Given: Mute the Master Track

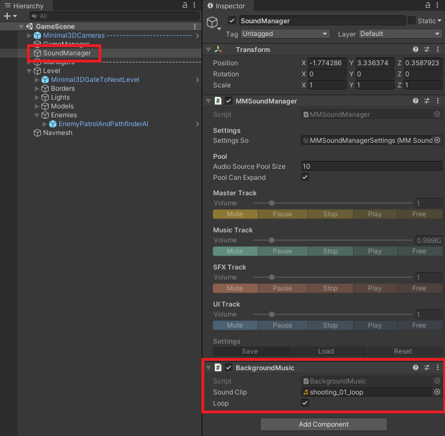Looking at the screenshot, I should (235, 214).
